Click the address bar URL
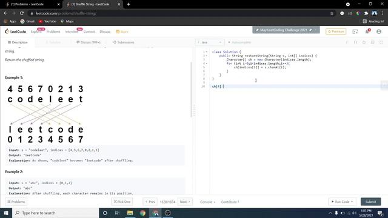 click(x=66, y=13)
